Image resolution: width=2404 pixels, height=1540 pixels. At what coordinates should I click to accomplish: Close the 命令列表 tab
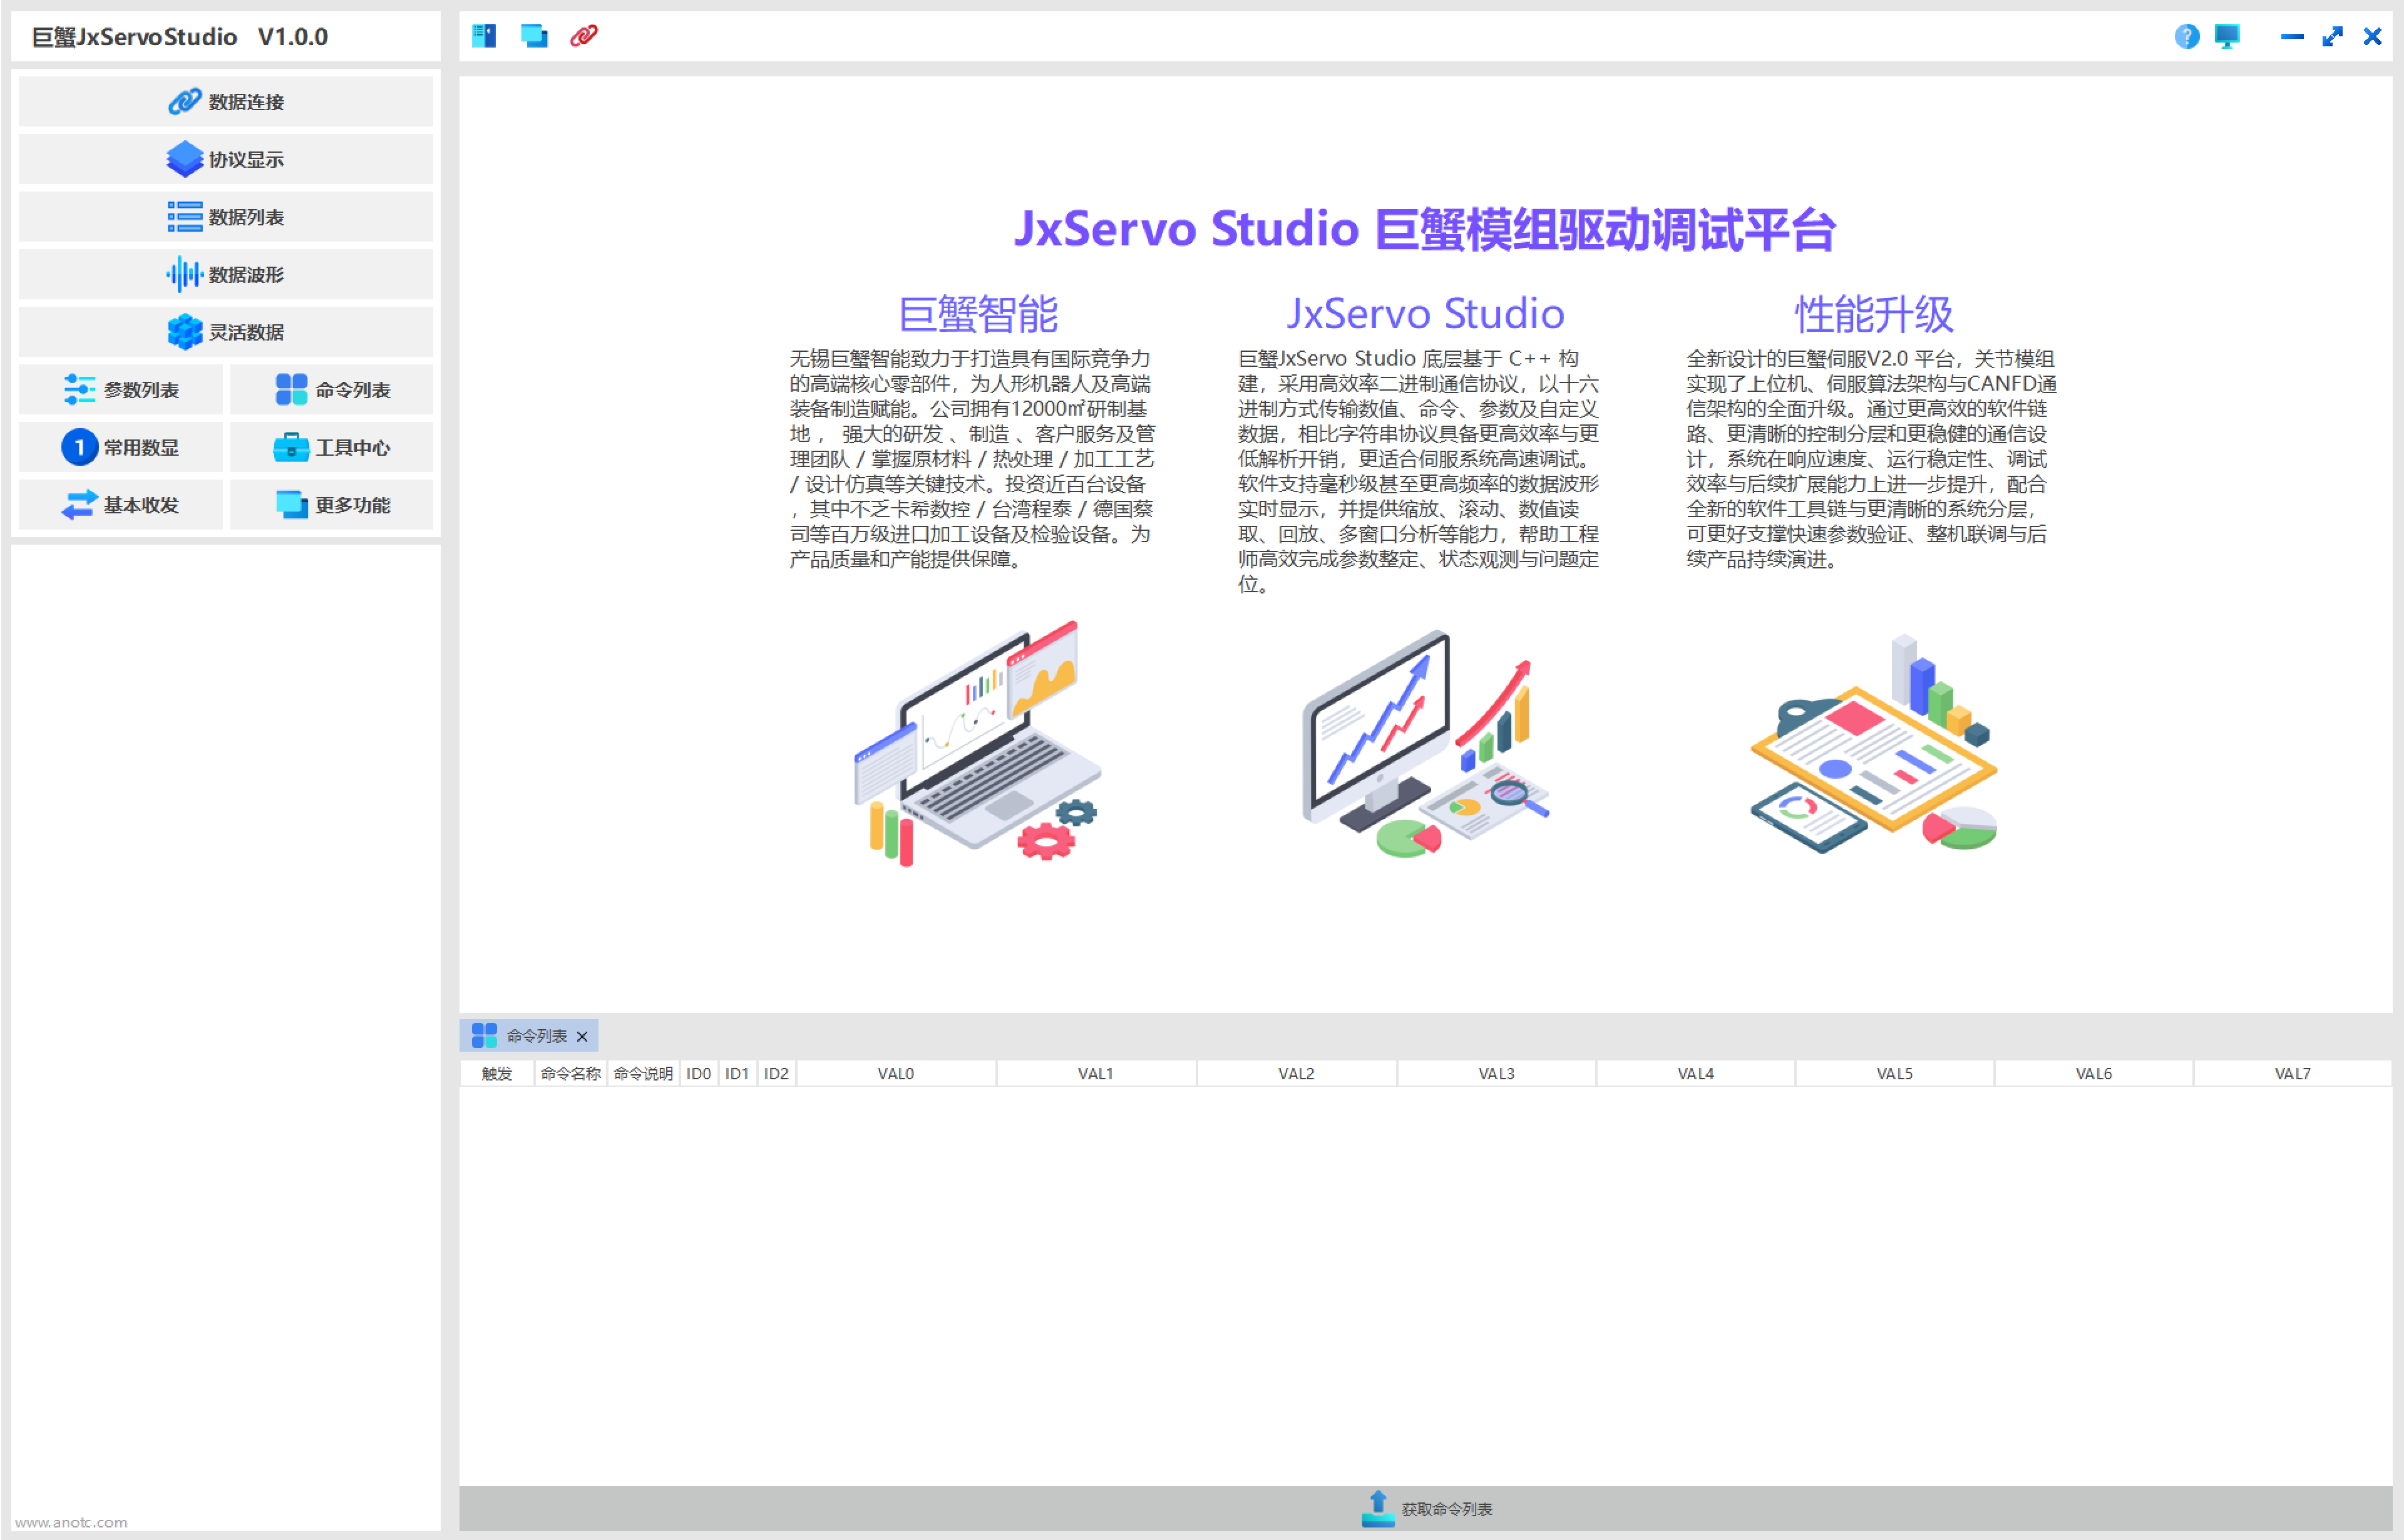pyautogui.click(x=583, y=1035)
